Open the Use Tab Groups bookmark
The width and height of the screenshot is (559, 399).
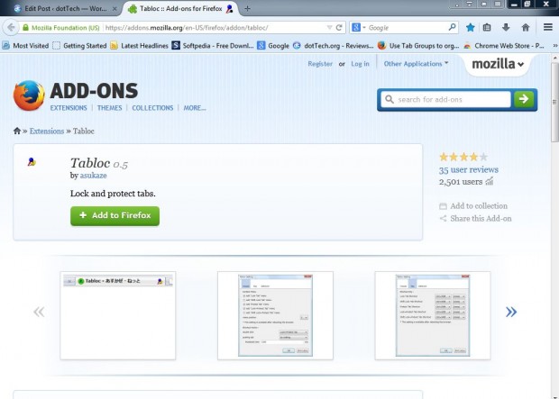pos(418,45)
